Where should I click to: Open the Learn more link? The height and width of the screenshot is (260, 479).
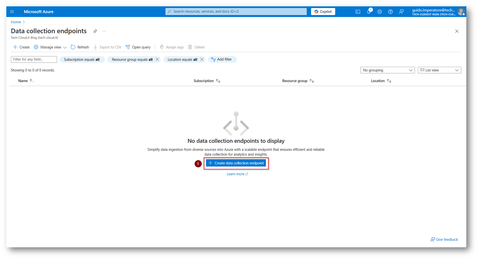point(237,174)
